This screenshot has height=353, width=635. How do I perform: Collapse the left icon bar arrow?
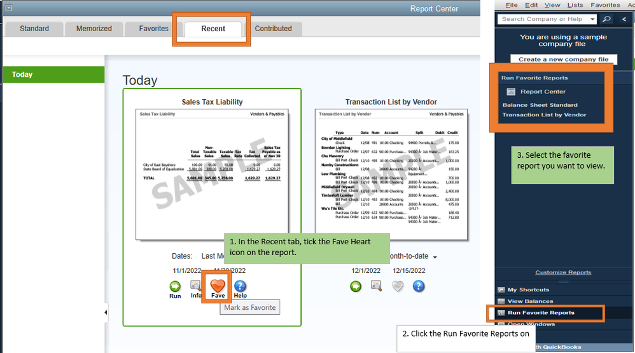pyautogui.click(x=624, y=19)
